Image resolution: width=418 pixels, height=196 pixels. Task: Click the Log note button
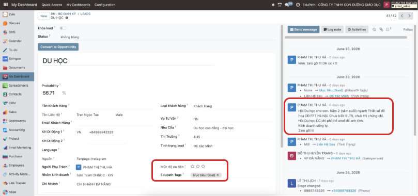click(x=332, y=29)
